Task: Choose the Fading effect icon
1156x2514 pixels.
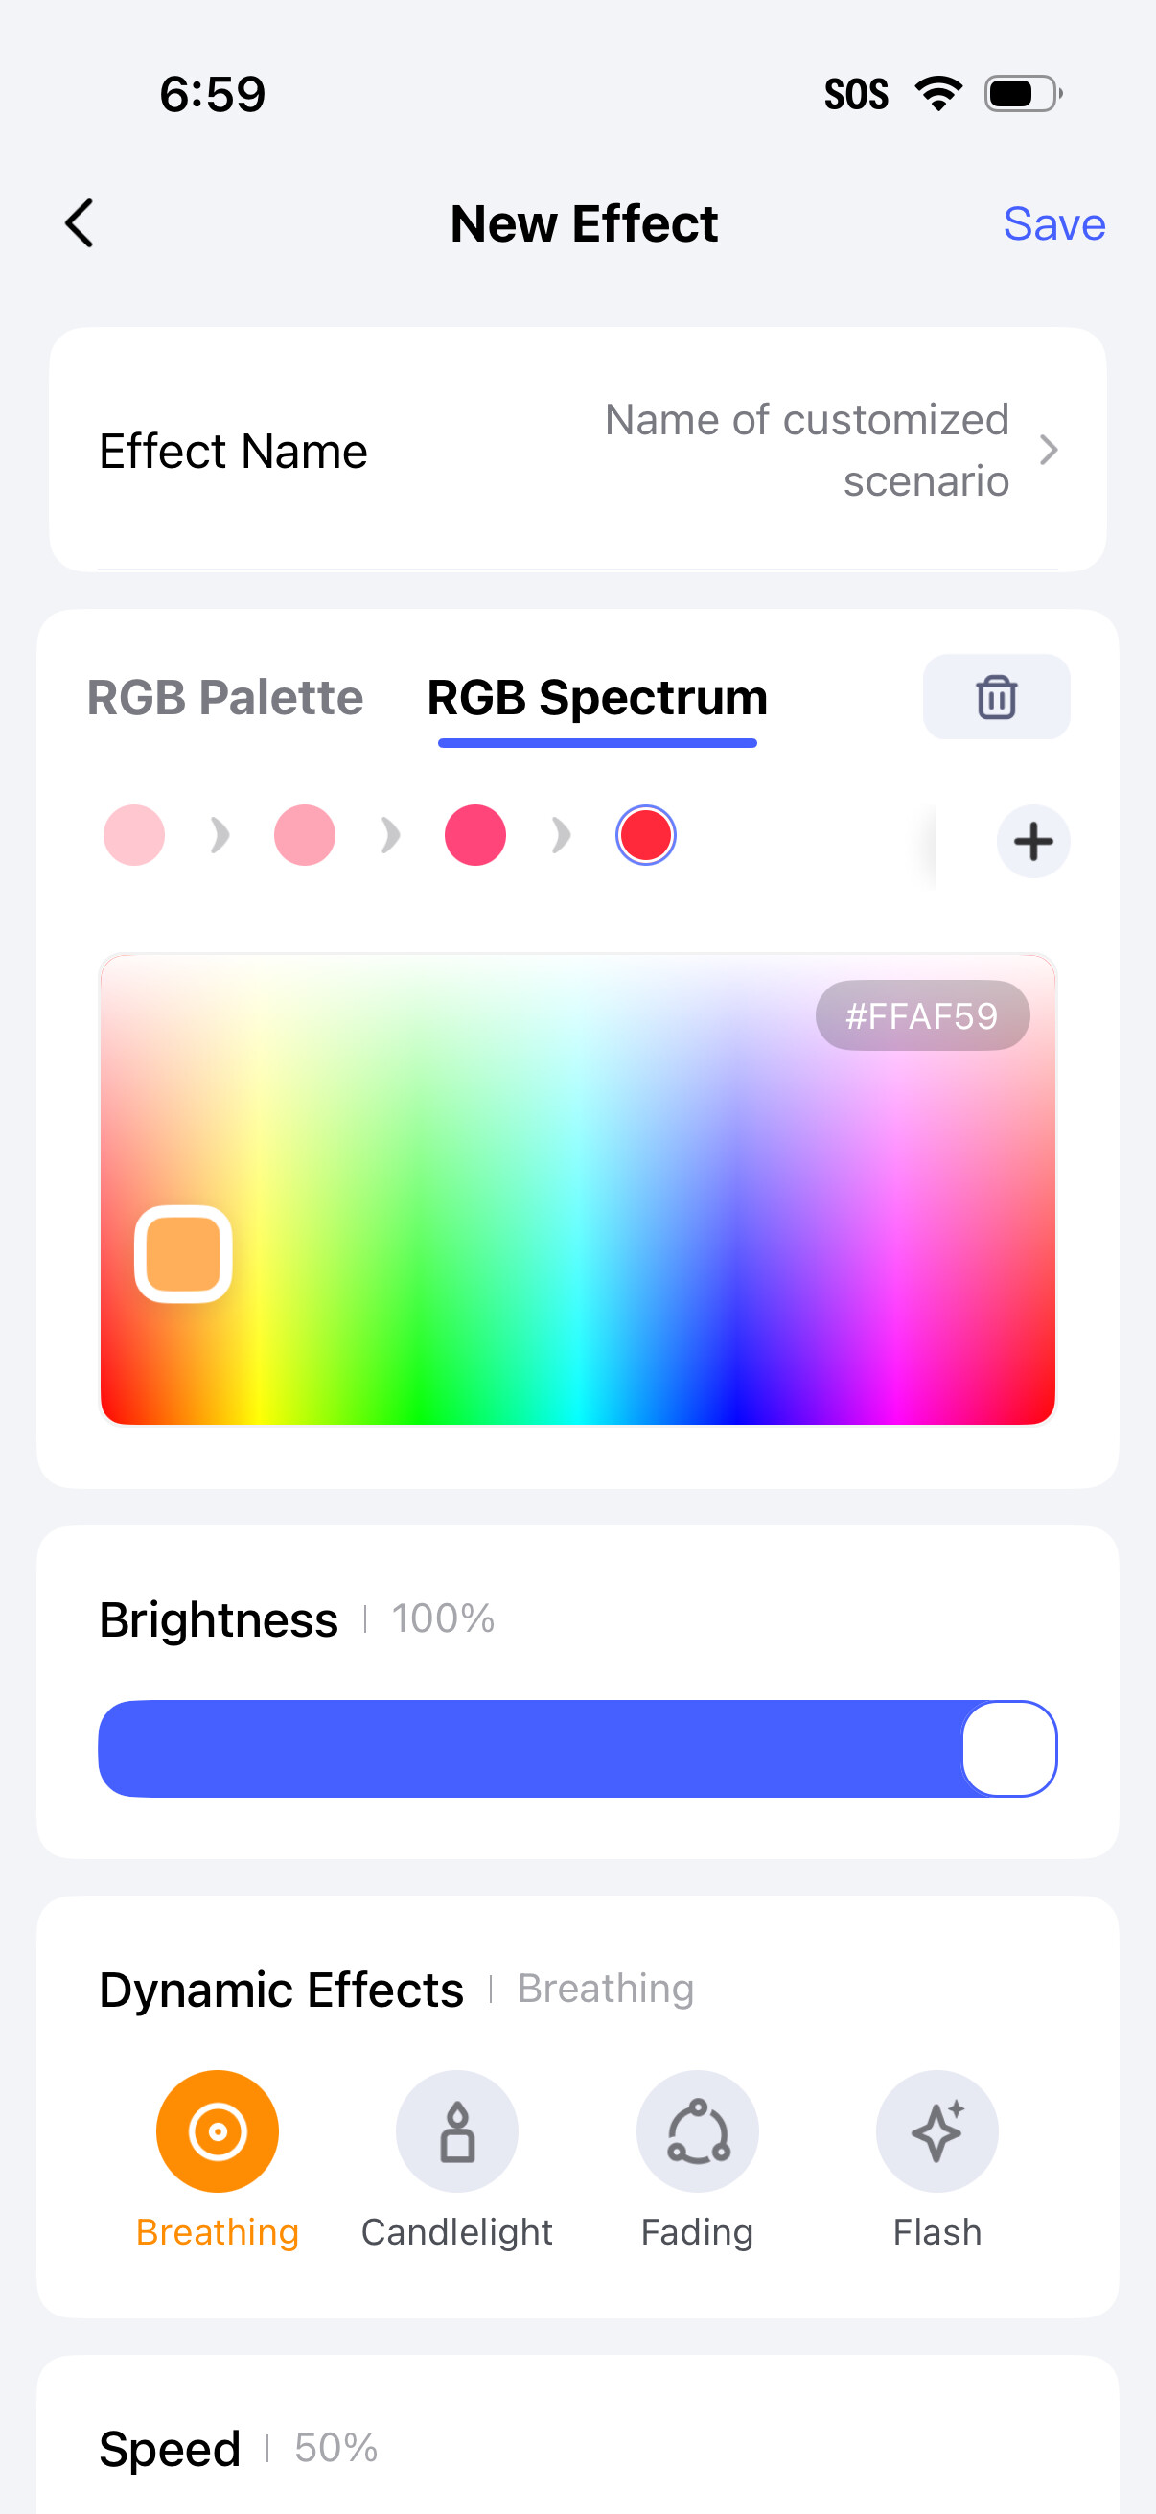Action: [x=697, y=2130]
